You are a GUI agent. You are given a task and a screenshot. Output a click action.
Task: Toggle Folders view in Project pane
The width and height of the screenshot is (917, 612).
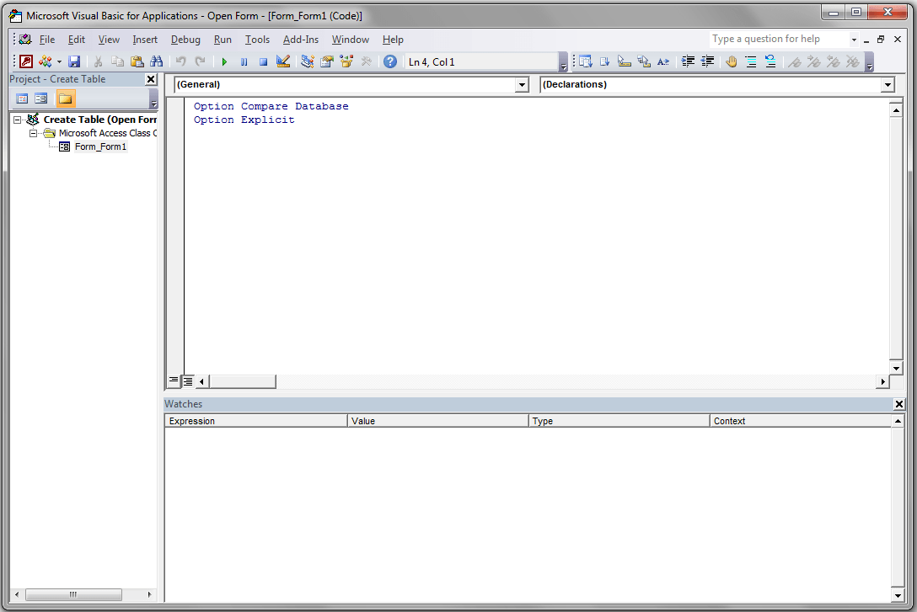66,98
